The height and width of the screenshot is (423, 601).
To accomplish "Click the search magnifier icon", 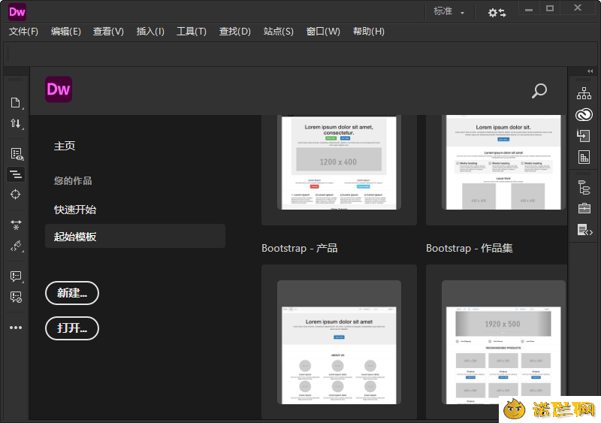I will [x=539, y=91].
